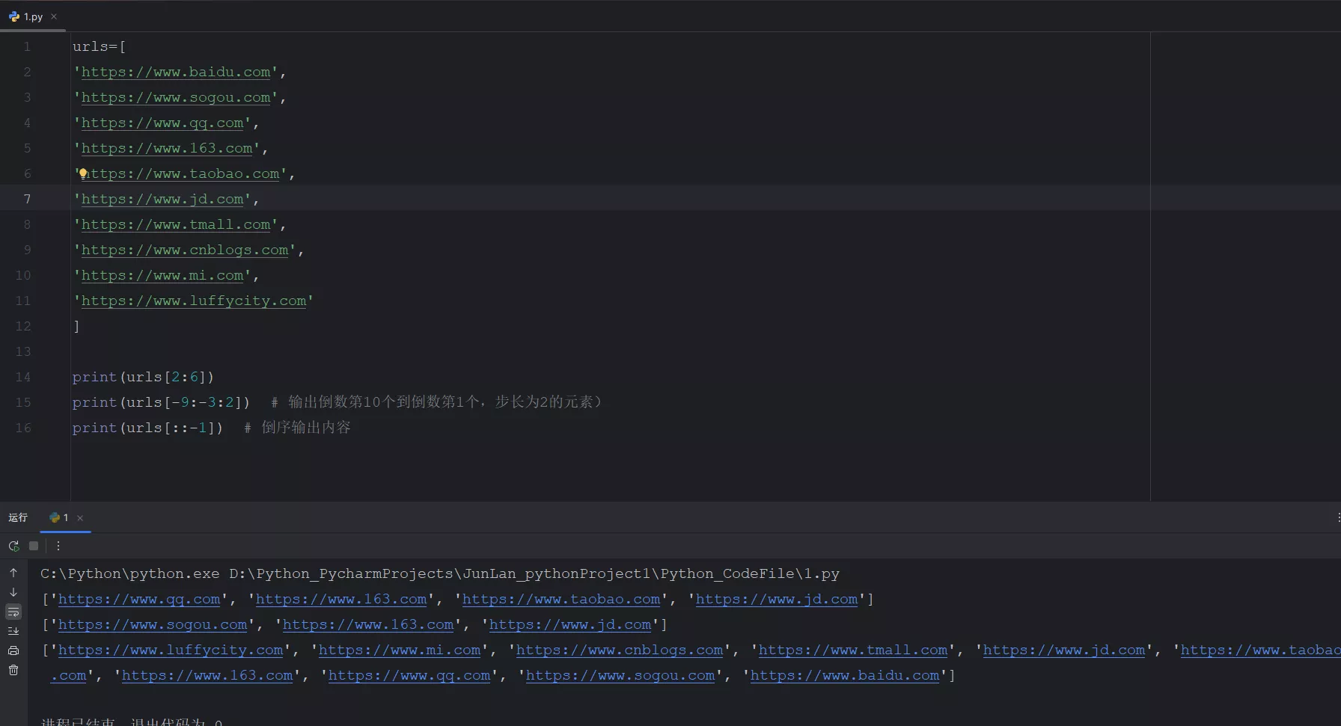Open the run panel options on far right
Image resolution: width=1341 pixels, height=726 pixels.
pos(1337,517)
